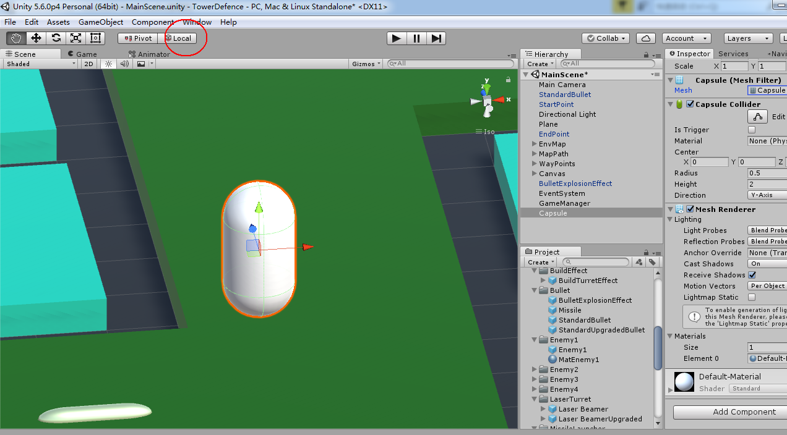This screenshot has height=435, width=787.
Task: Pause the game
Action: click(417, 38)
